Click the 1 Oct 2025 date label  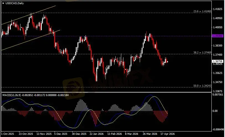point(7,134)
